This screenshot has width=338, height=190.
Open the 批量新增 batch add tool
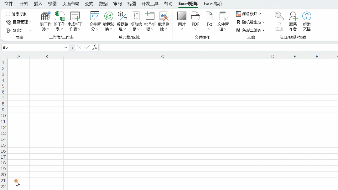point(150,21)
